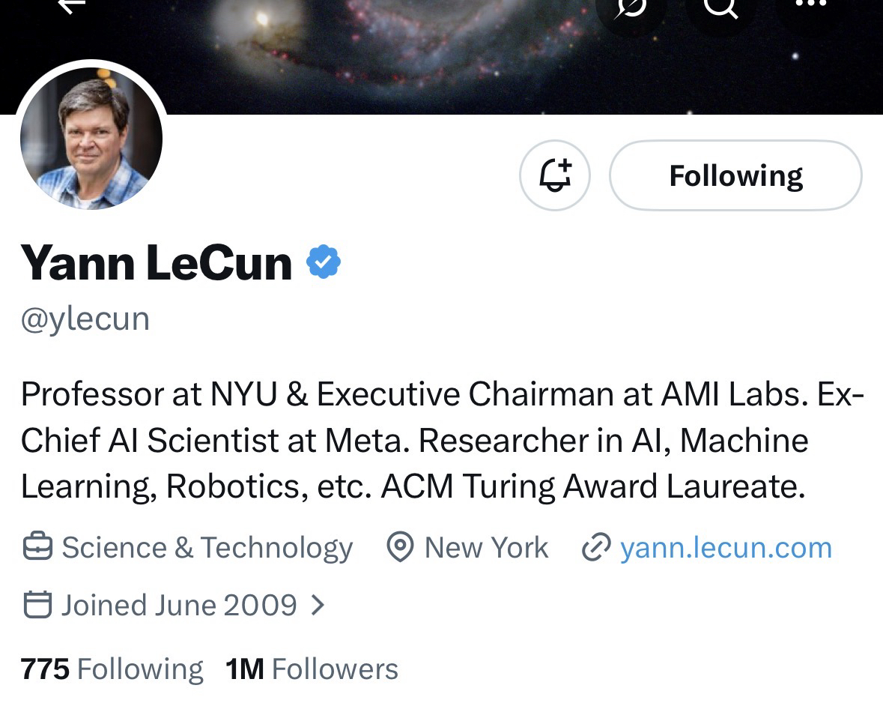Toggle post notifications bell
The image size is (883, 712).
[x=555, y=176]
